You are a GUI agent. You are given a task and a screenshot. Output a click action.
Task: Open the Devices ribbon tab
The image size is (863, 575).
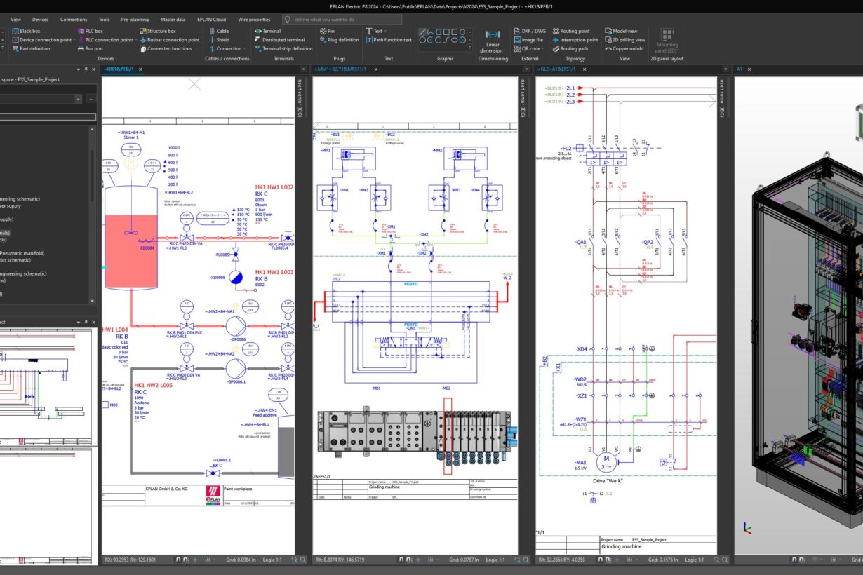coord(40,20)
